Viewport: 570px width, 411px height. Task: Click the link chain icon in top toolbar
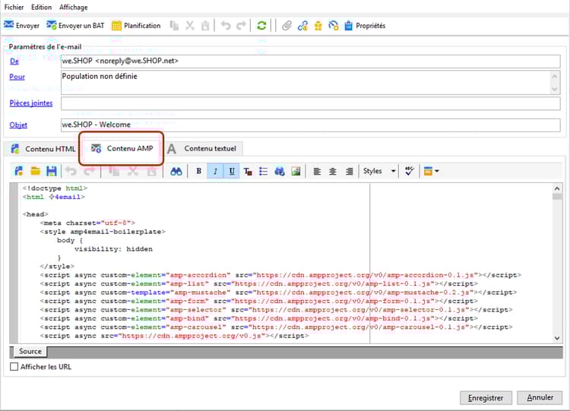302,25
